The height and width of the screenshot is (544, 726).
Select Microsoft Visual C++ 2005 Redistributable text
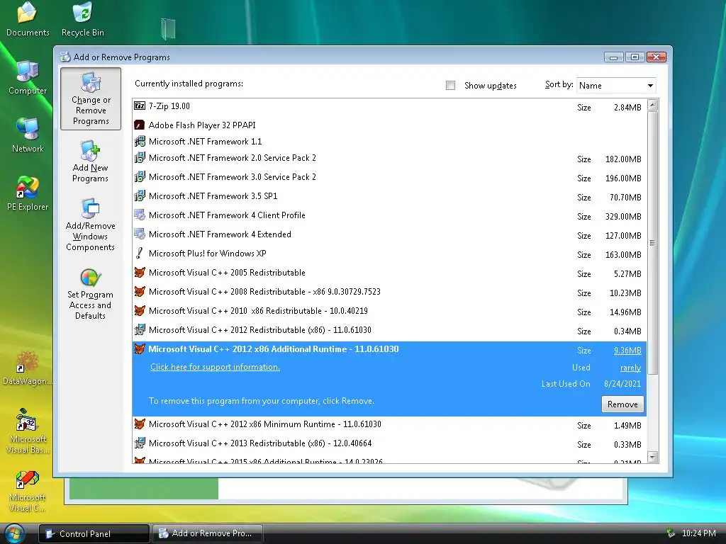(x=227, y=273)
